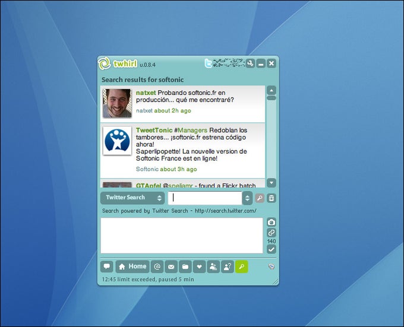Click the 'about 3h ago' timestamp
The image size is (404, 327).
point(178,169)
